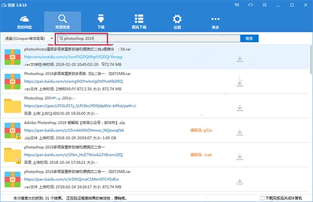Open link pan.baidu.com/s/1rD9JQrnaC1MtnJEFCHSdEw
This screenshot has width=313, height=202.
[71, 179]
